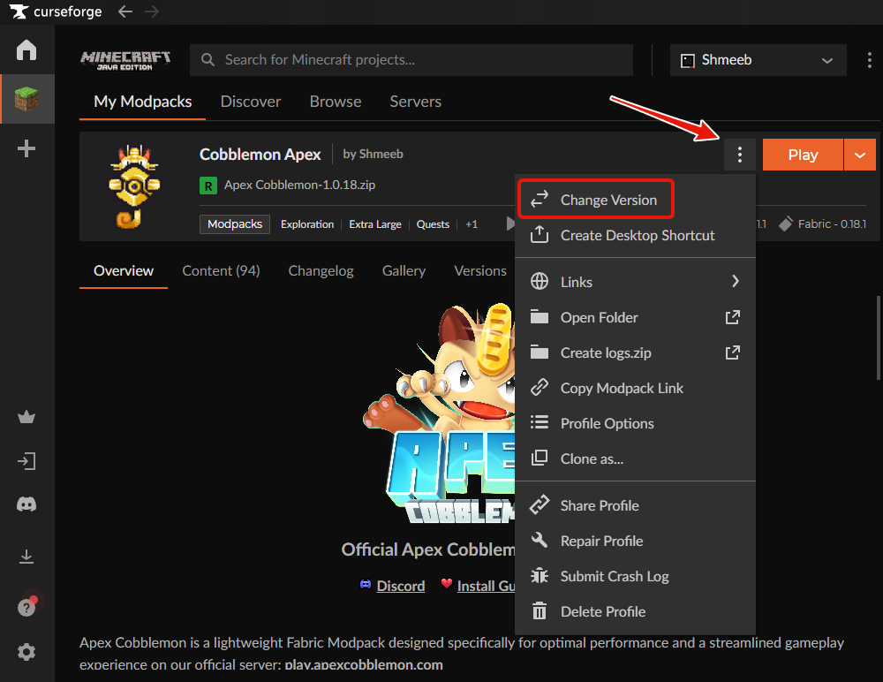Screen dimensions: 883x682
Task: Navigate forward with right arrow
Action: pyautogui.click(x=152, y=11)
